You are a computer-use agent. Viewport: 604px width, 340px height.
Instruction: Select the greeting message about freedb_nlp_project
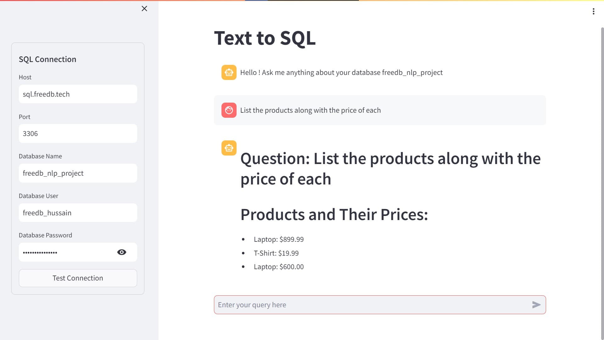[x=341, y=72]
